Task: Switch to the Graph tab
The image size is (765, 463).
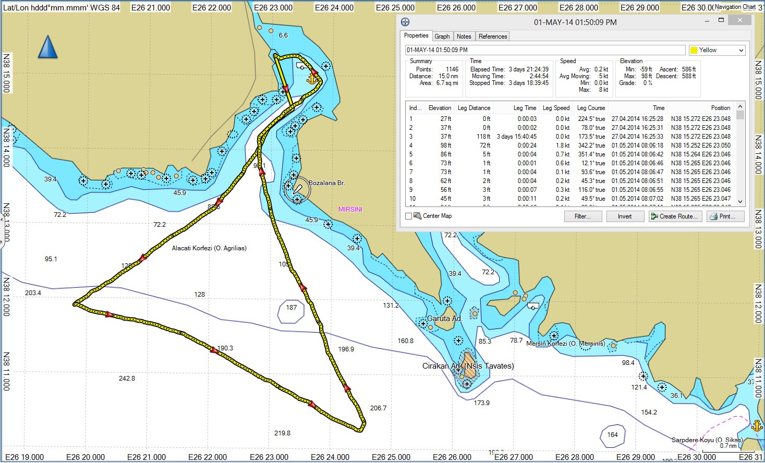Action: click(x=442, y=36)
